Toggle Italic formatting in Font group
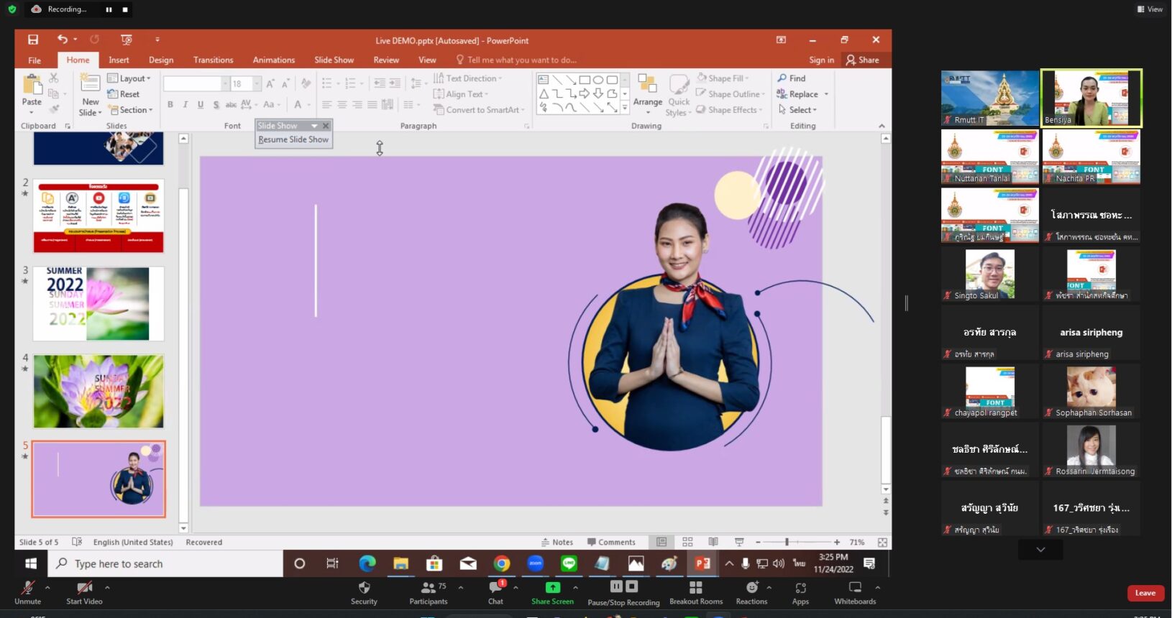Viewport: 1172px width, 618px height. 186,105
